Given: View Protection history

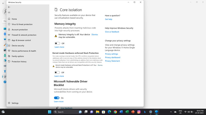Looking at the screenshot, I should [x=19, y=62].
